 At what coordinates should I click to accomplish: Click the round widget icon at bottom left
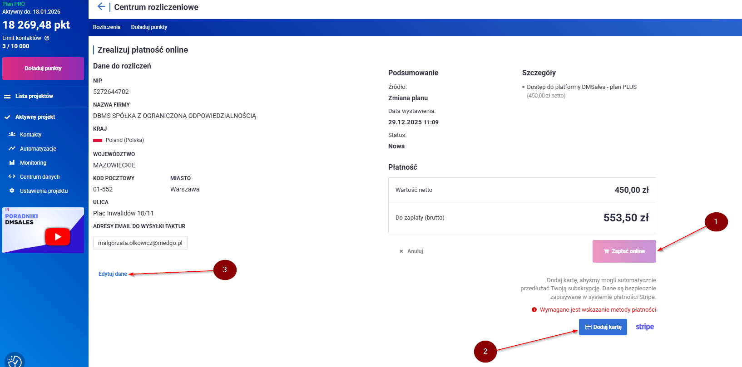click(15, 361)
